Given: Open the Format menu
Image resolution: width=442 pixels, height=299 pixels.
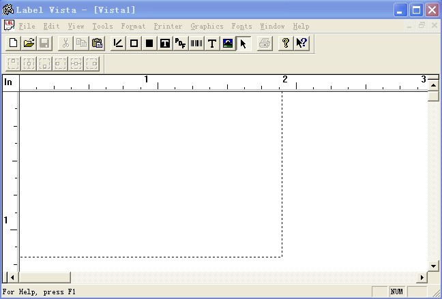Looking at the screenshot, I should click(x=133, y=27).
